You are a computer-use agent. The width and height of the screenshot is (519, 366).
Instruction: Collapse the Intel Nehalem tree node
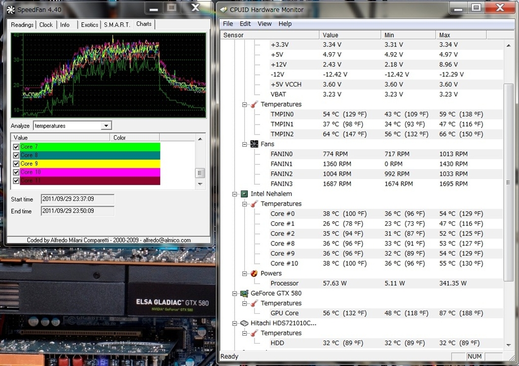pos(235,194)
